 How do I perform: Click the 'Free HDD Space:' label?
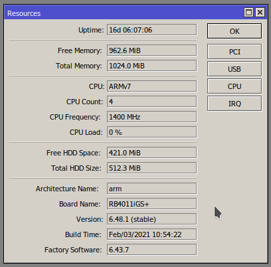coord(74,153)
